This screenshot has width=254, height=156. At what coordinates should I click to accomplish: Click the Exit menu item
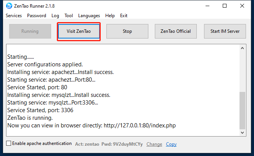tap(124, 16)
